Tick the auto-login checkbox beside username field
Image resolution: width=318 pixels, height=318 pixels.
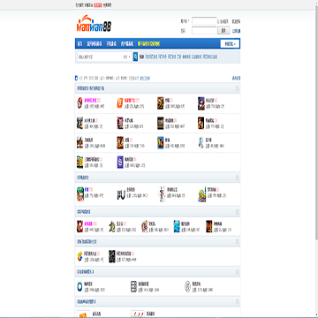(218, 21)
